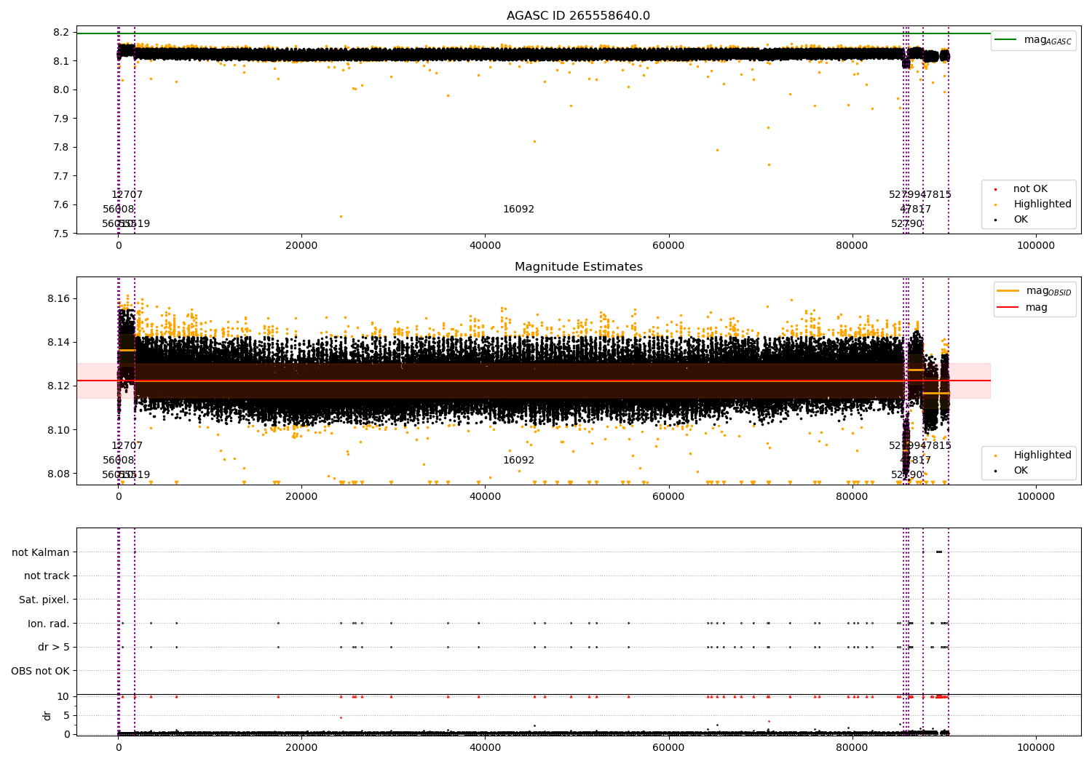Screen dimensions: 1092x764
Task: Click the 'Sat. pixel.' axis label
Action: point(44,600)
